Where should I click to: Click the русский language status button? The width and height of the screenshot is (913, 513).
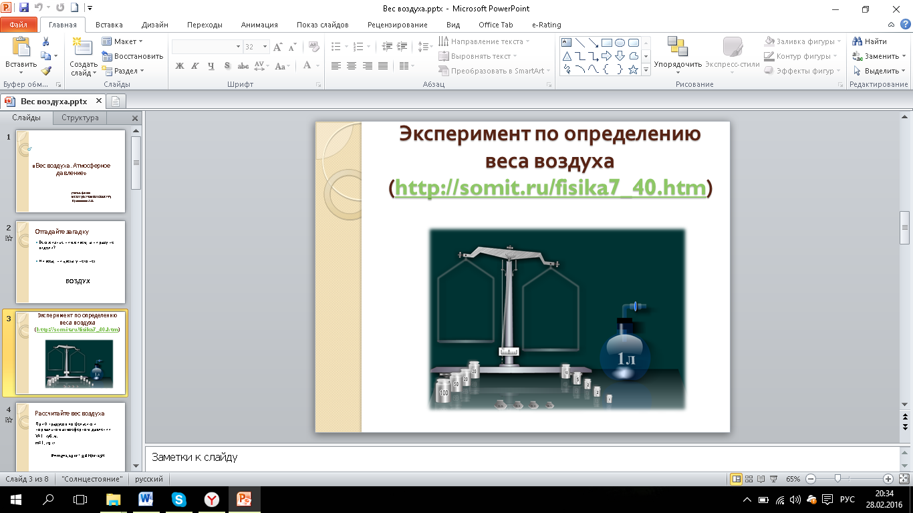point(148,479)
